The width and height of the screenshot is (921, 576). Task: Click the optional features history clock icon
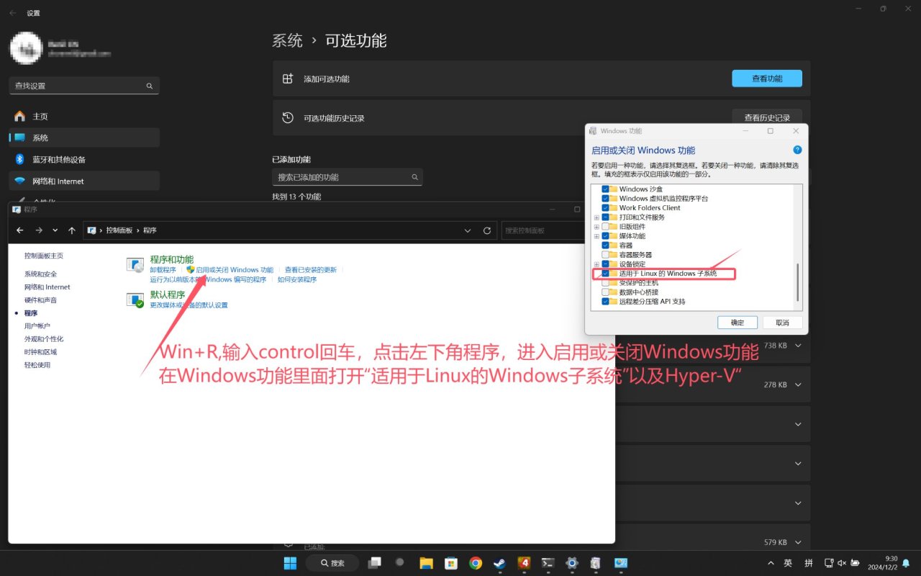[x=288, y=117]
